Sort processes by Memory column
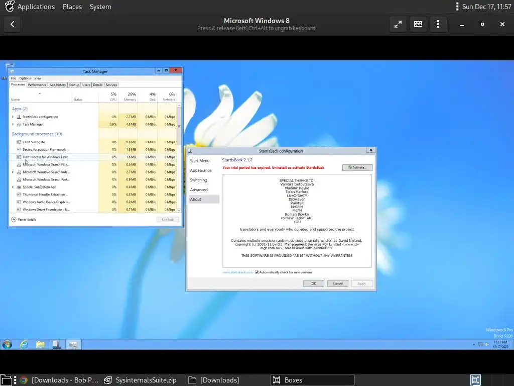The height and width of the screenshot is (386, 514). tap(128, 97)
